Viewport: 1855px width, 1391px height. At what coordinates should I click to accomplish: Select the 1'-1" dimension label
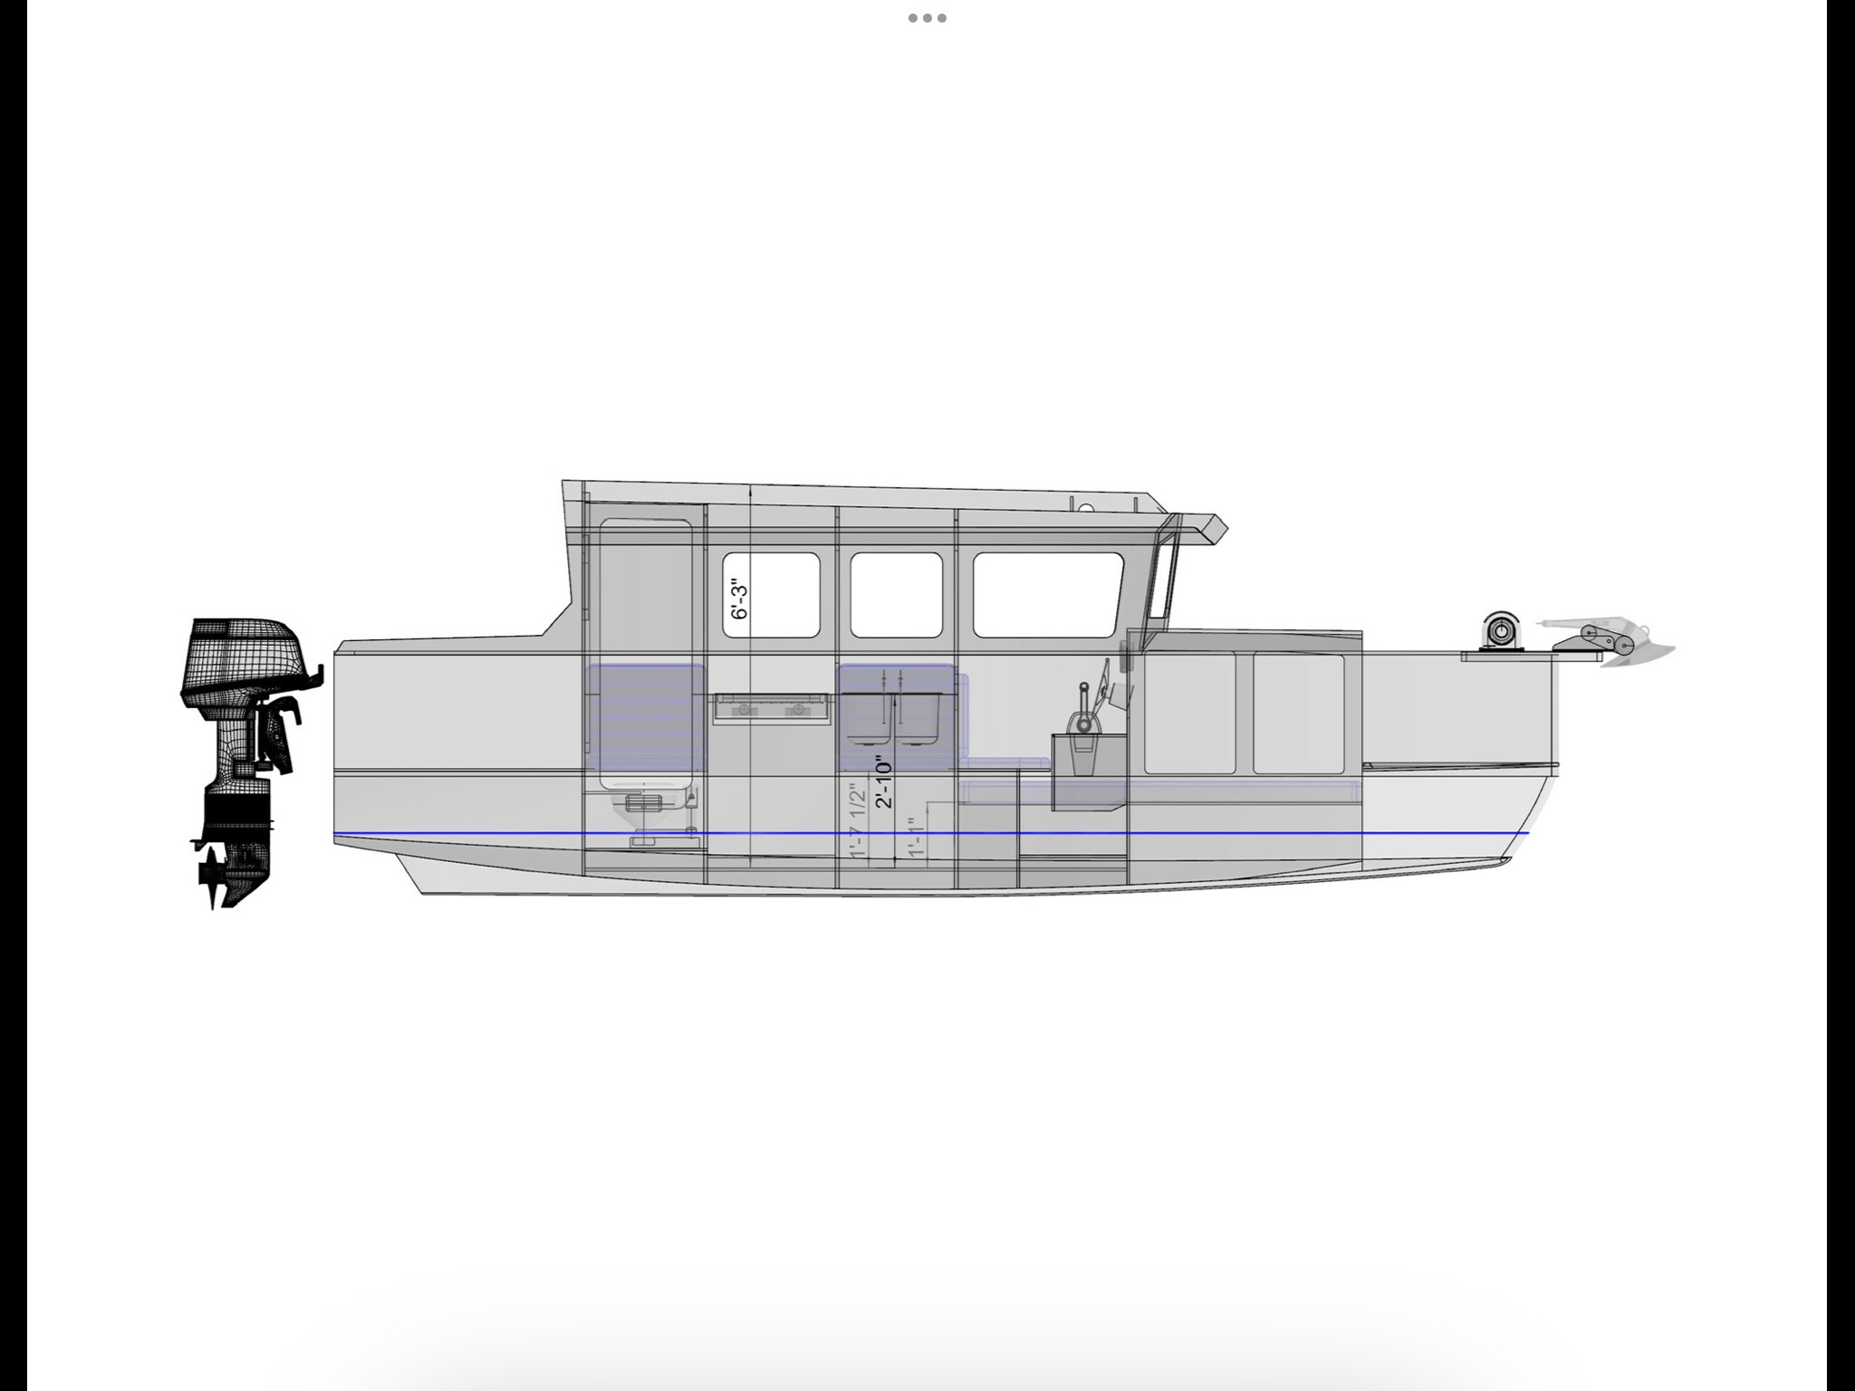click(x=918, y=838)
